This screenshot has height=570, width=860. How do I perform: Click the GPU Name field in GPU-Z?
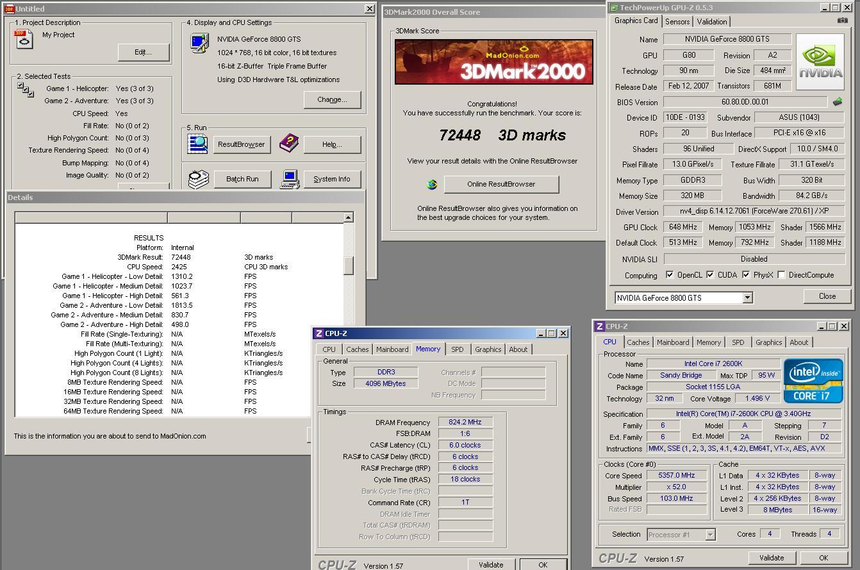(x=727, y=39)
